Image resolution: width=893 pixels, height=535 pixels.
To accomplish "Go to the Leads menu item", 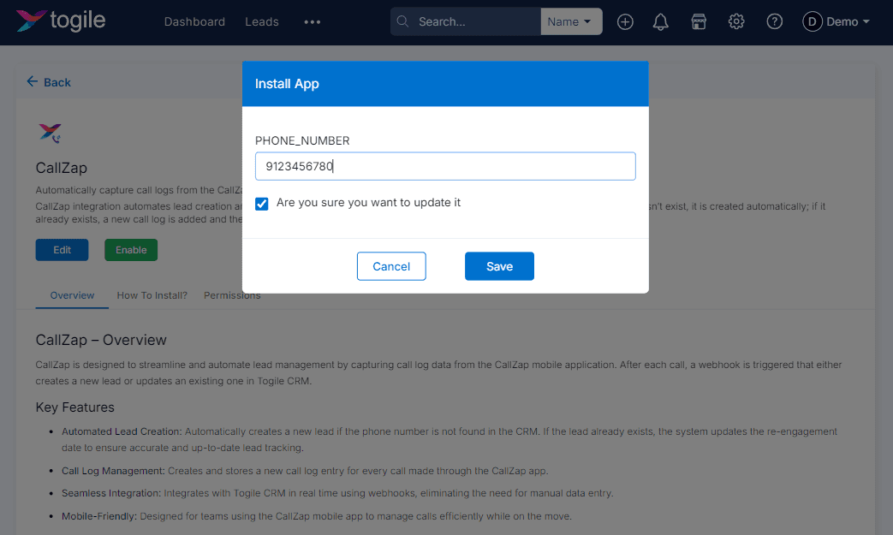I will pos(261,21).
